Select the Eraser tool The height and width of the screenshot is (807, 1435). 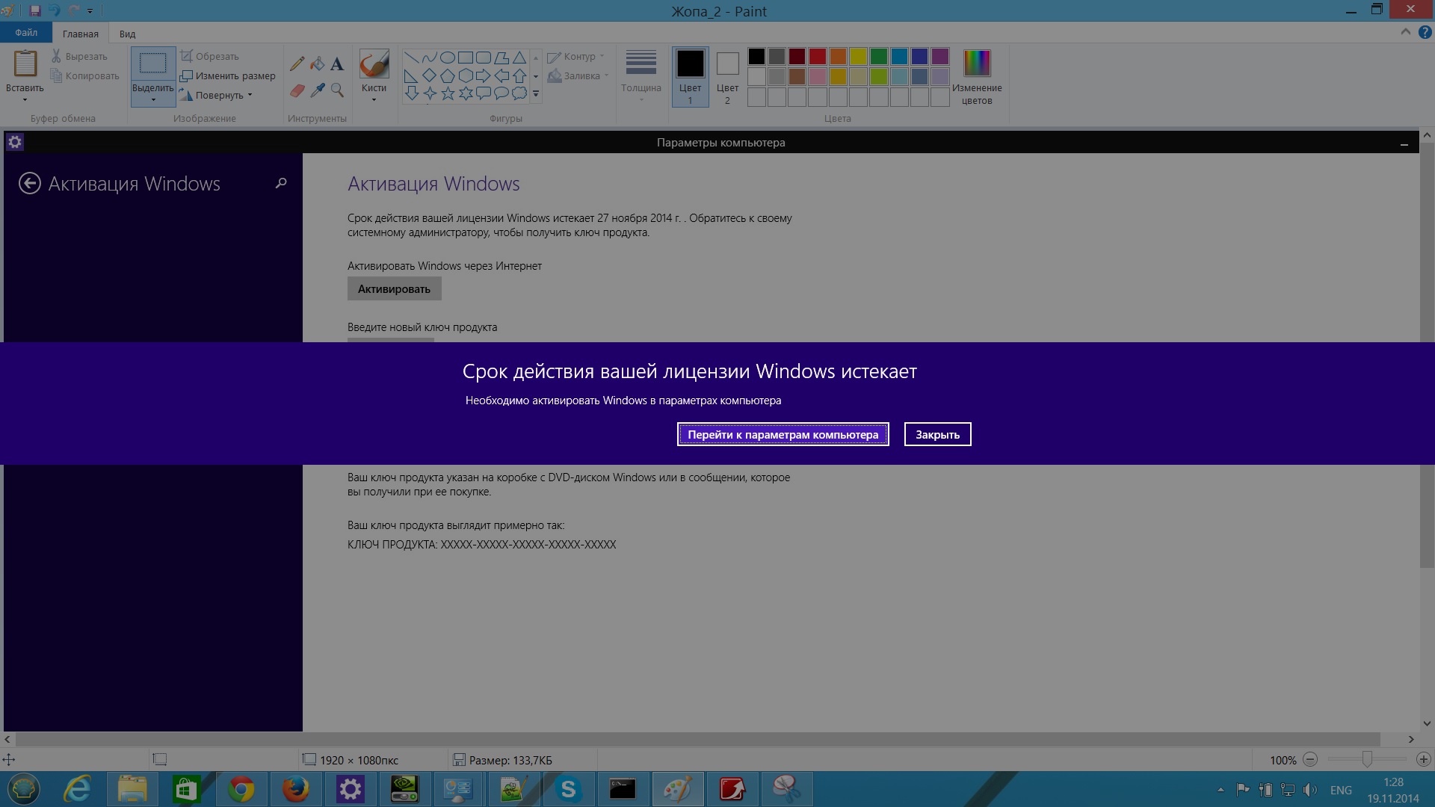[297, 90]
